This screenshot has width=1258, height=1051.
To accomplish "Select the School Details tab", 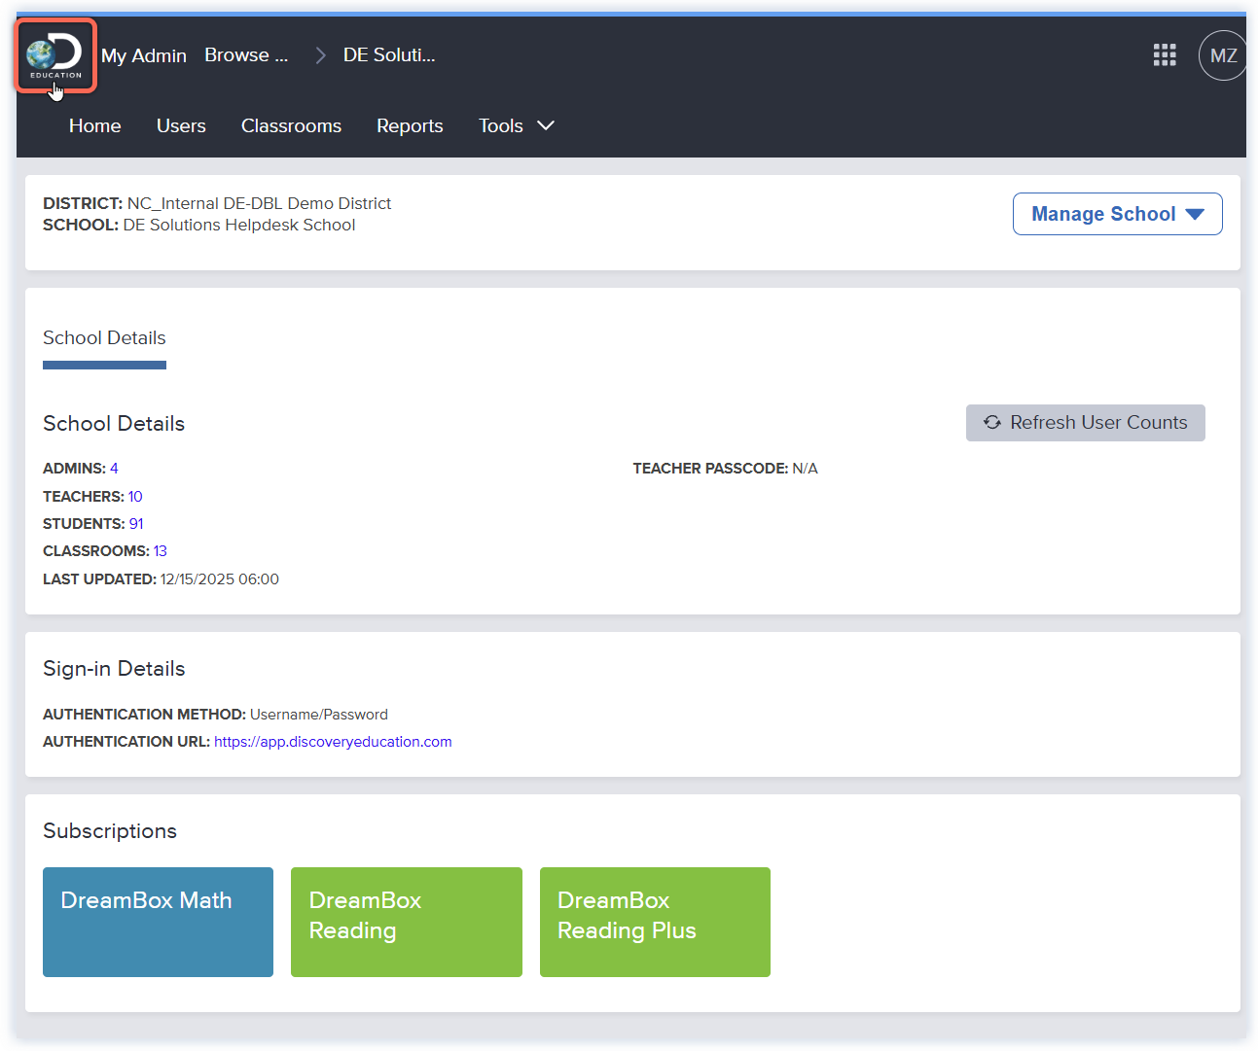I will (104, 338).
